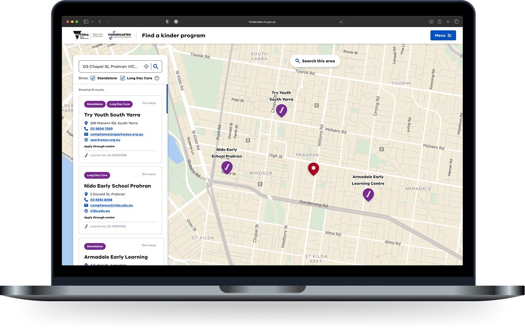Screen dimensions: 525x330
Task: Click Find a kinder program heading
Action: pos(173,35)
